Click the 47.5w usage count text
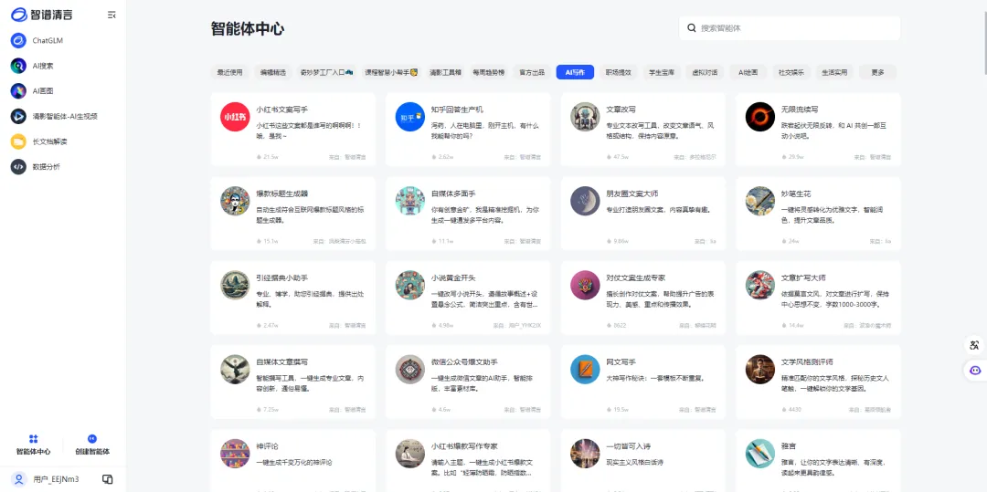Screen dimensions: 987x492 pyautogui.click(x=621, y=157)
